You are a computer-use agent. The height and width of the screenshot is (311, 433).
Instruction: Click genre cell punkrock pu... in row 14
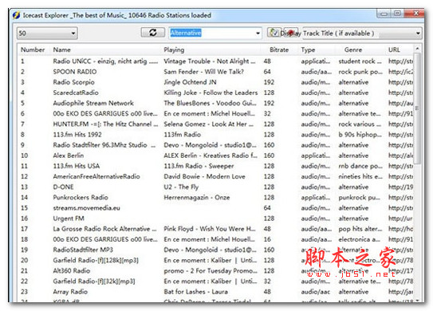[x=360, y=198]
